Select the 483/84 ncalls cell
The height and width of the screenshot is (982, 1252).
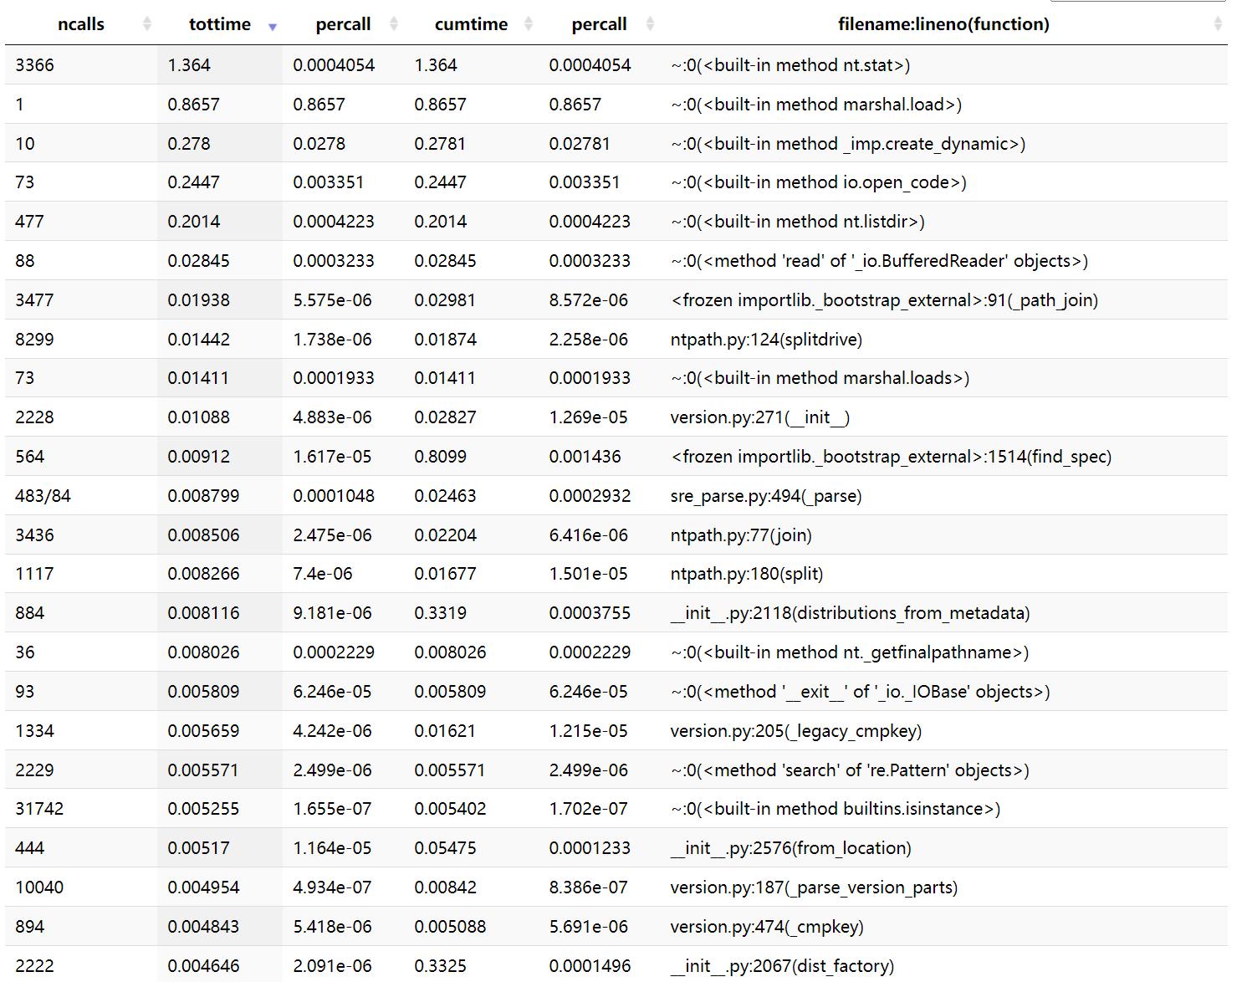tap(43, 496)
